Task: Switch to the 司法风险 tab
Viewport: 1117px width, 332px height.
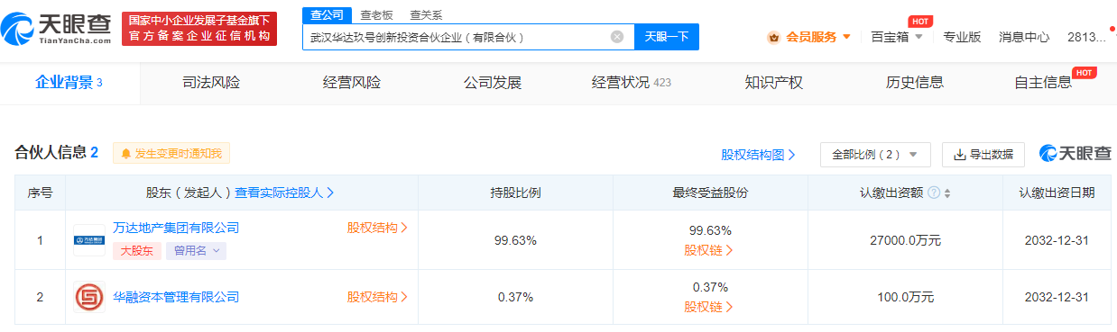Action: click(x=211, y=83)
